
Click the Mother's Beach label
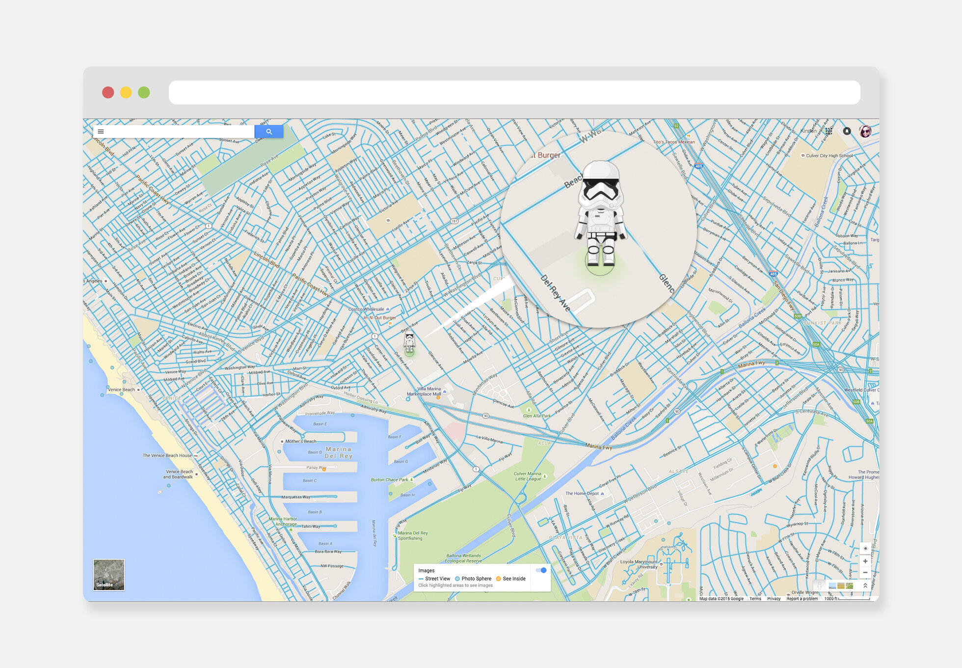pyautogui.click(x=301, y=442)
